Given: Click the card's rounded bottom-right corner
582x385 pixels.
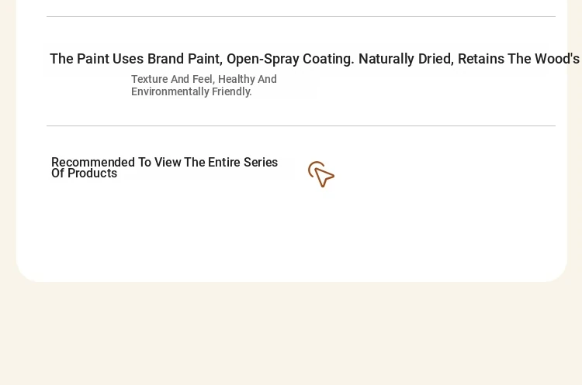Looking at the screenshot, I should [x=557, y=273].
